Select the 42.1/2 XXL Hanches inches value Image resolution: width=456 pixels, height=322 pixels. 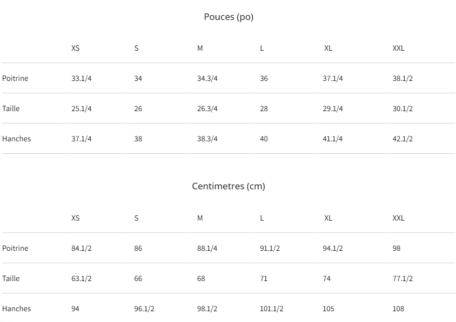click(403, 139)
